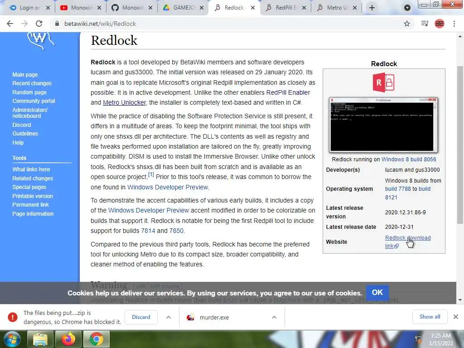Open reference footnote [1]
The height and width of the screenshot is (348, 464).
tap(151, 175)
